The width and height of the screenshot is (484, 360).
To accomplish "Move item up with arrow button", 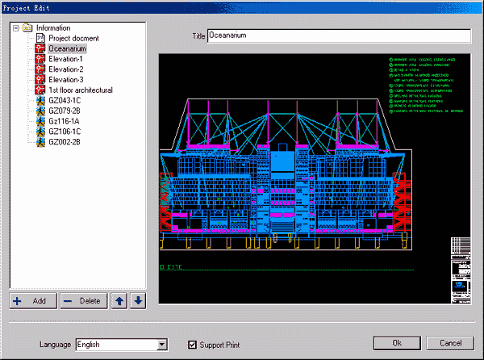I will pos(119,301).
